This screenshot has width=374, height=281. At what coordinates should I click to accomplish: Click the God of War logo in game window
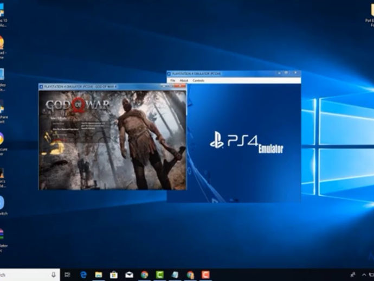[78, 105]
